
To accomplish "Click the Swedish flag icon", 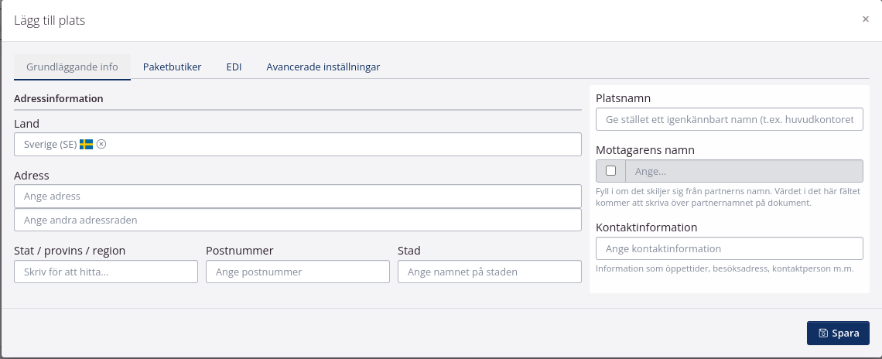I will click(86, 144).
